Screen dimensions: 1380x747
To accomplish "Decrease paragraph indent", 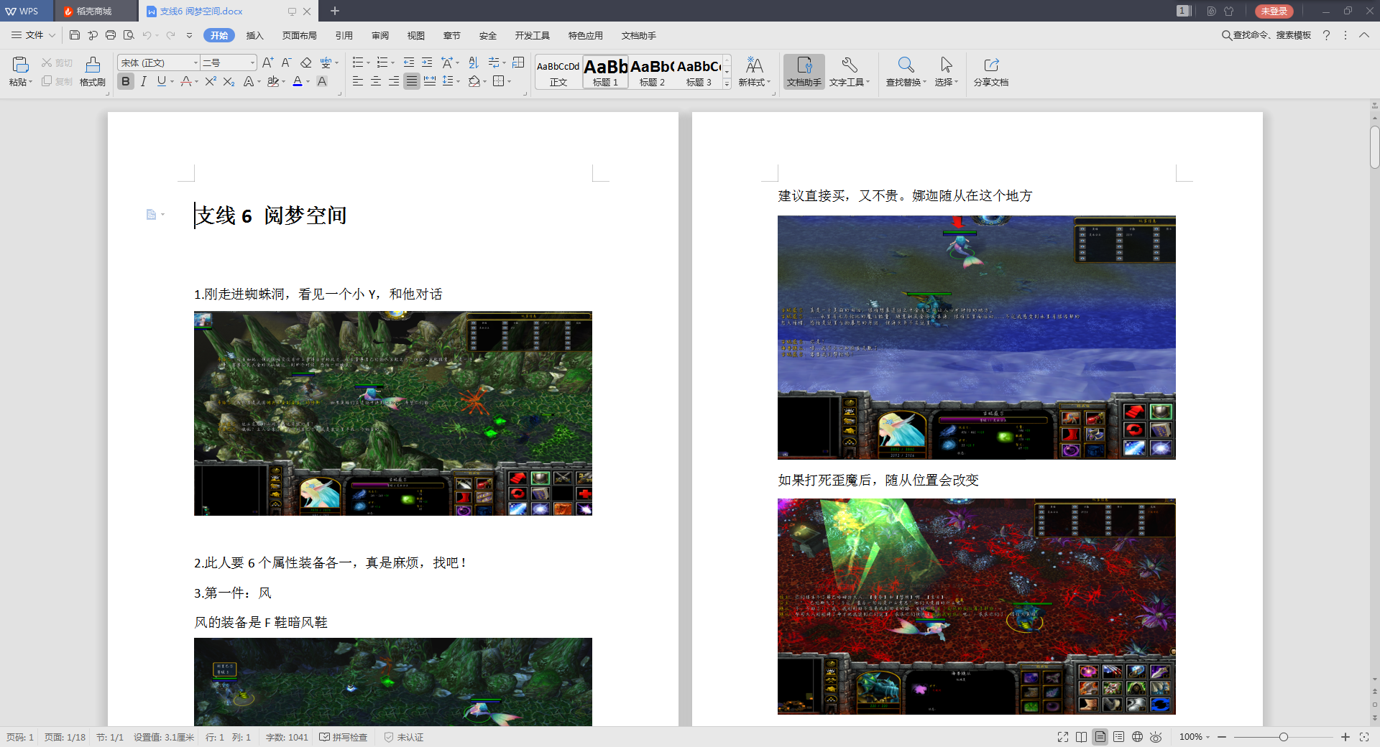I will (409, 63).
